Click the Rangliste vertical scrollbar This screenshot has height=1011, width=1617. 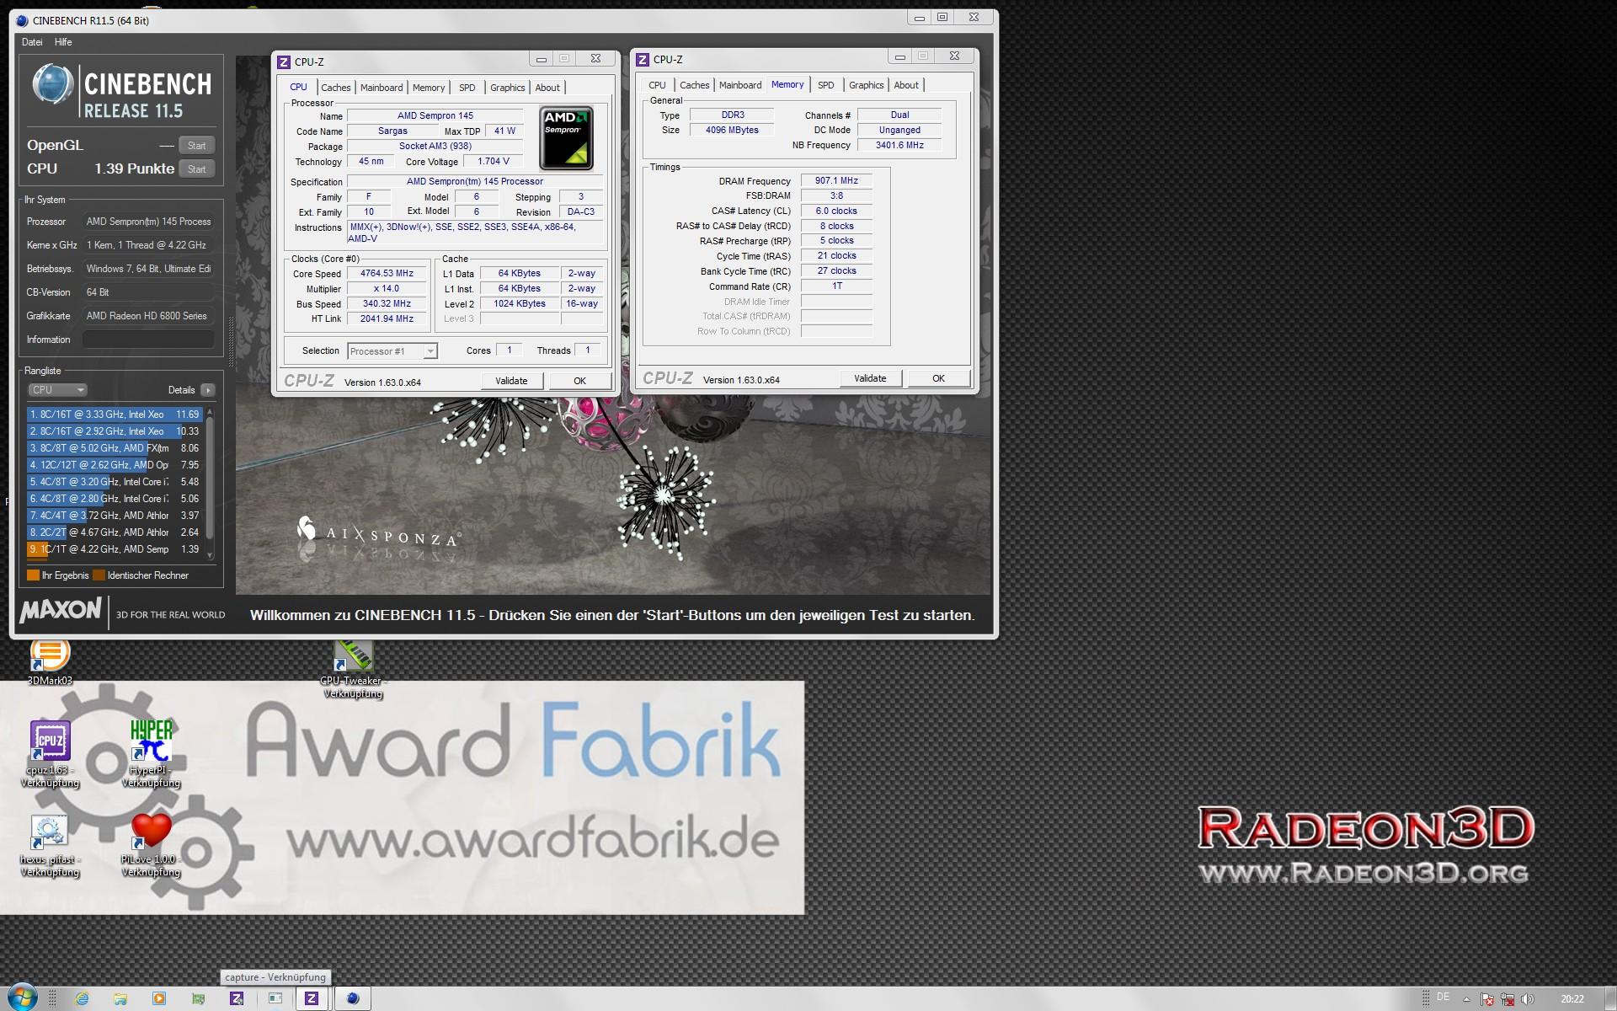(x=210, y=483)
